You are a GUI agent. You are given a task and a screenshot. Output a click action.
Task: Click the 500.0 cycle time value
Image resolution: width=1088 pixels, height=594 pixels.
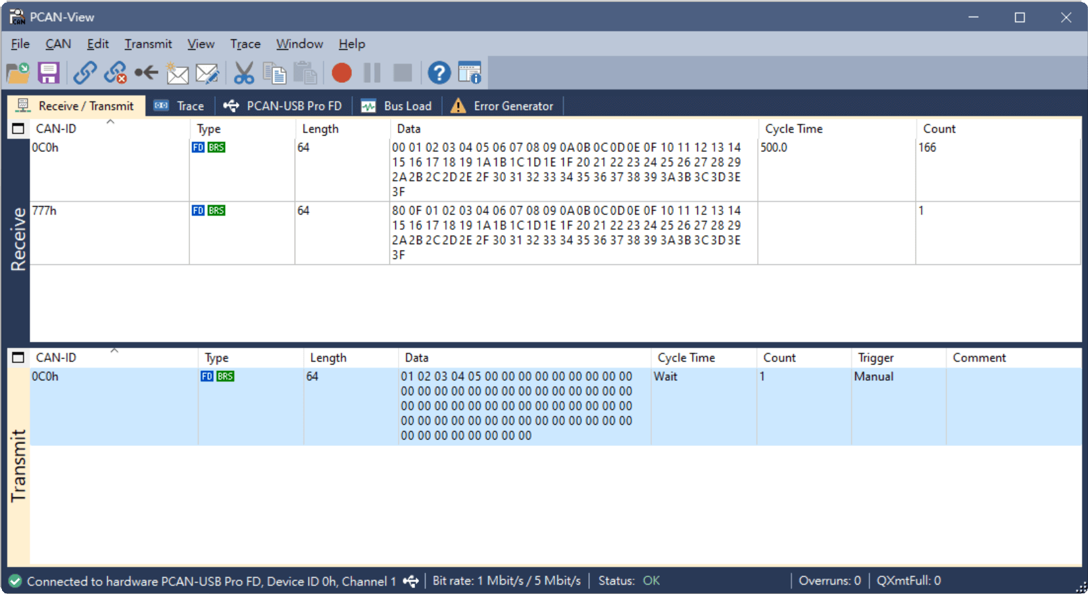[774, 147]
